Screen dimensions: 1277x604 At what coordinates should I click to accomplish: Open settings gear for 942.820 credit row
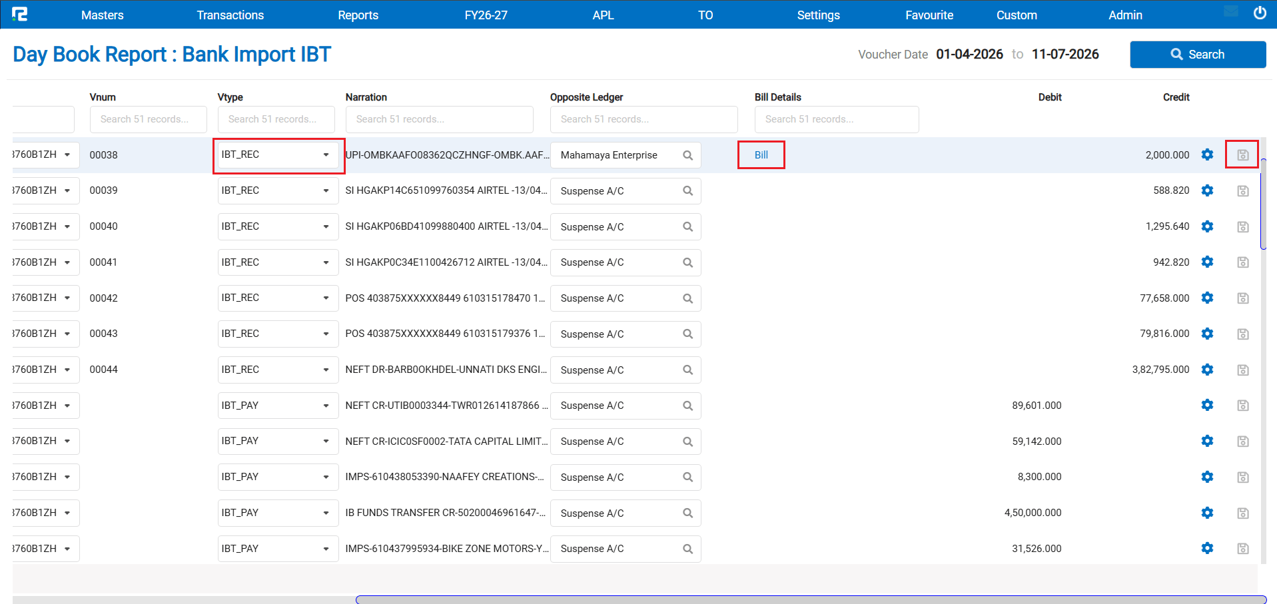[1207, 262]
